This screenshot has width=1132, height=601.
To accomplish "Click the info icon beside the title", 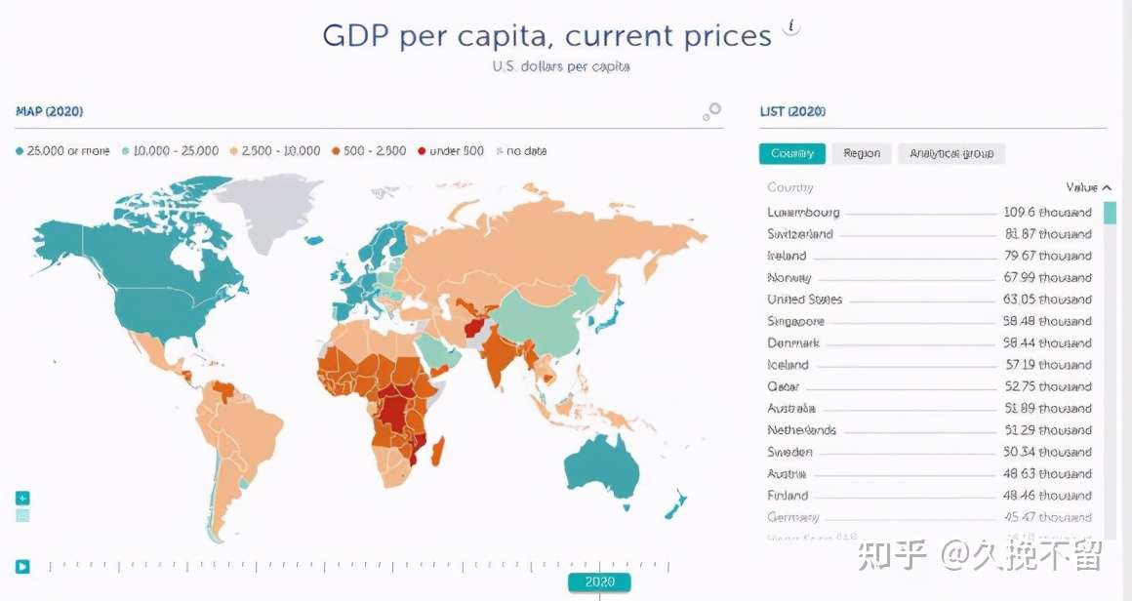I will tap(792, 28).
